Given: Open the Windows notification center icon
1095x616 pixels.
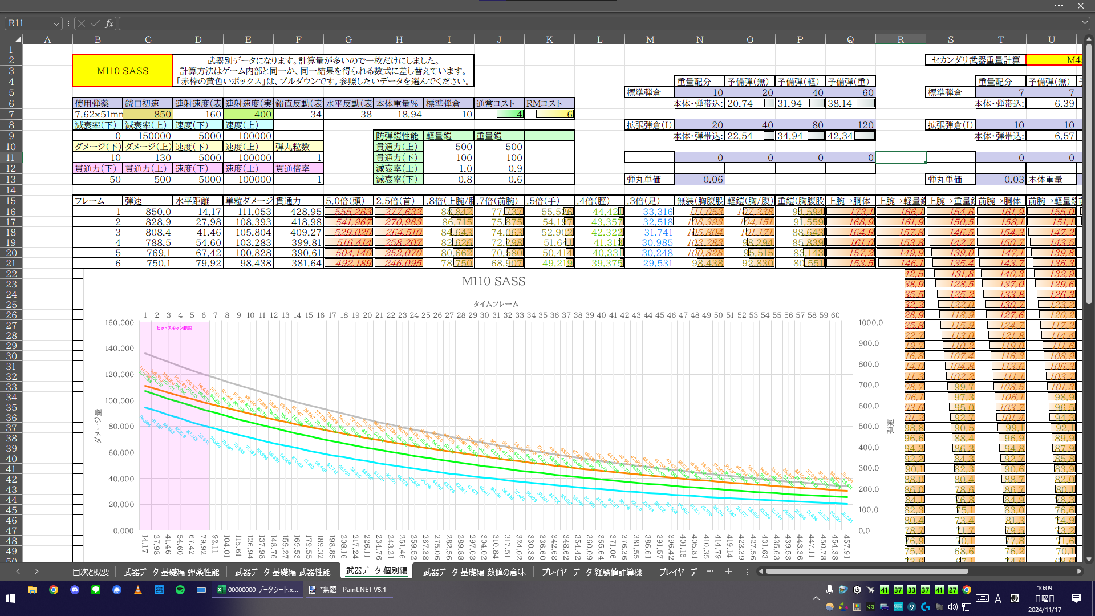Looking at the screenshot, I should coord(1076,598).
